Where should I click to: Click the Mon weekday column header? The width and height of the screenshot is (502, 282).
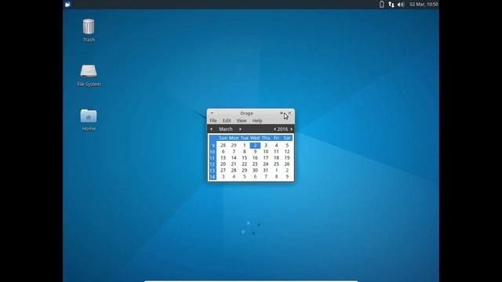pyautogui.click(x=234, y=138)
